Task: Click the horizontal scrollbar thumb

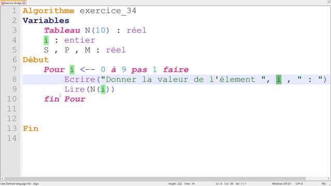Action: pos(155,178)
